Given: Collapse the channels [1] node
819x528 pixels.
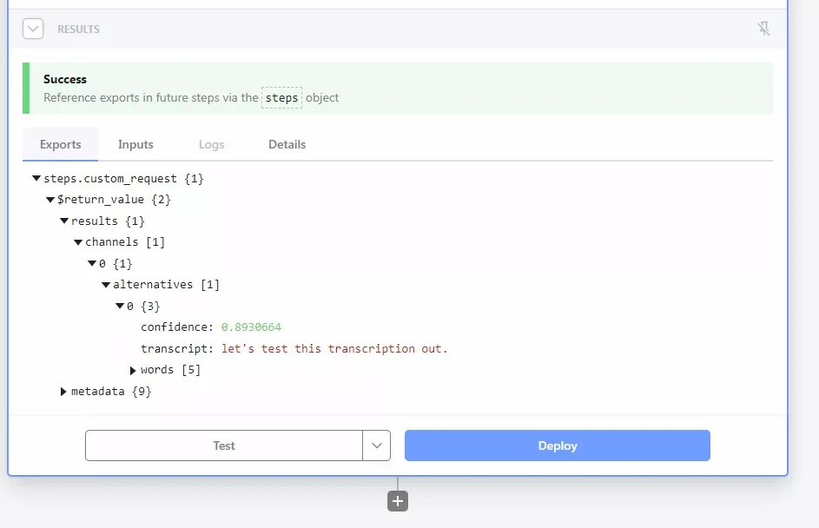Looking at the screenshot, I should pyautogui.click(x=78, y=242).
